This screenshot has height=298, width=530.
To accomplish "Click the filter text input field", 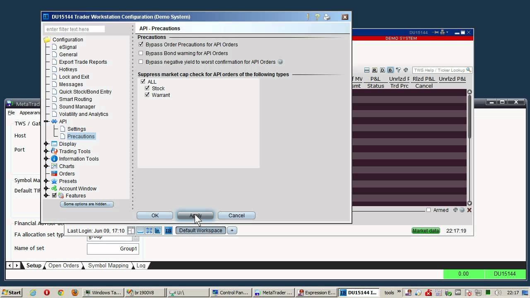I will click(75, 29).
